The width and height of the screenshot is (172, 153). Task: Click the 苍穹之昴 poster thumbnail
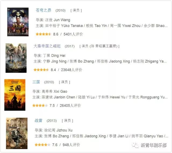[x=18, y=22]
